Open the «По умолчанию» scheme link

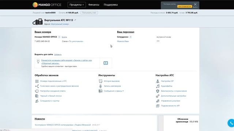point(76,41)
